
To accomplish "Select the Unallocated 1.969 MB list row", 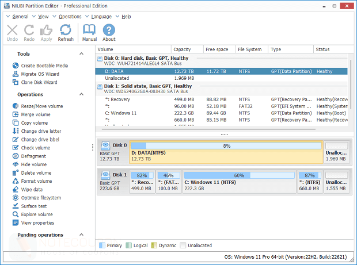I will tap(221, 78).
